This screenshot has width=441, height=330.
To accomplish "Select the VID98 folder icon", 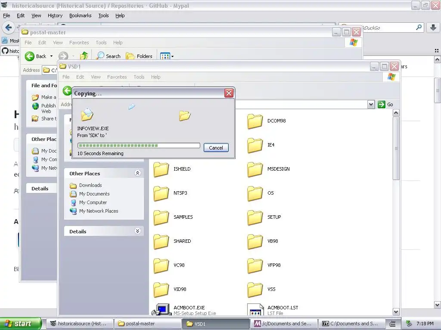I will pyautogui.click(x=161, y=290).
